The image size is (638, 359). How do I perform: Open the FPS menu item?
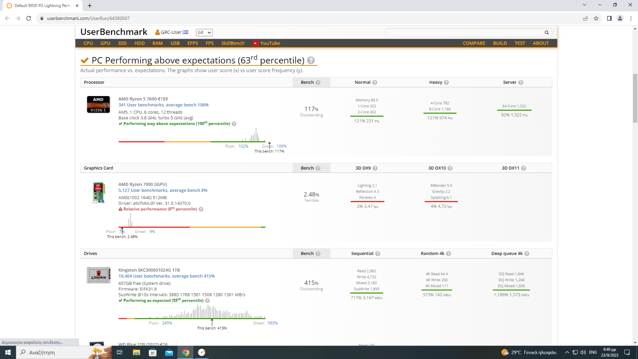pyautogui.click(x=210, y=43)
